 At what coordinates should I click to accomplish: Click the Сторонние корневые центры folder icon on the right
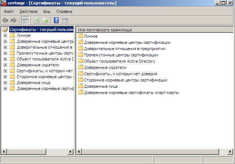(81, 80)
